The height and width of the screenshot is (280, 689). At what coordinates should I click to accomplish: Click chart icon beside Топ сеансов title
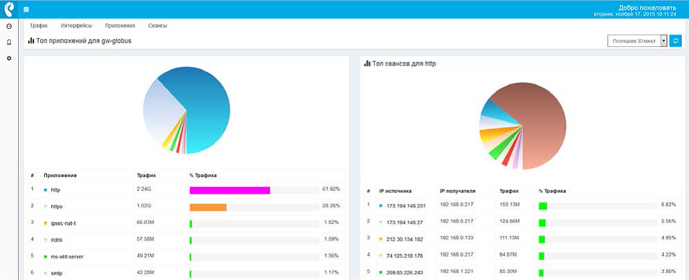click(367, 64)
